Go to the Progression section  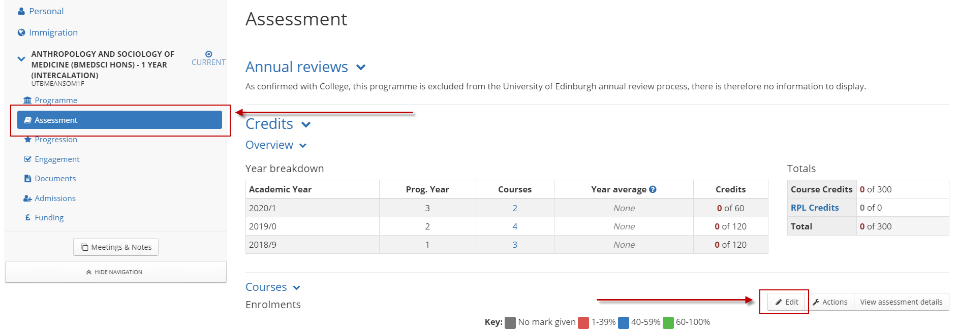(x=56, y=140)
